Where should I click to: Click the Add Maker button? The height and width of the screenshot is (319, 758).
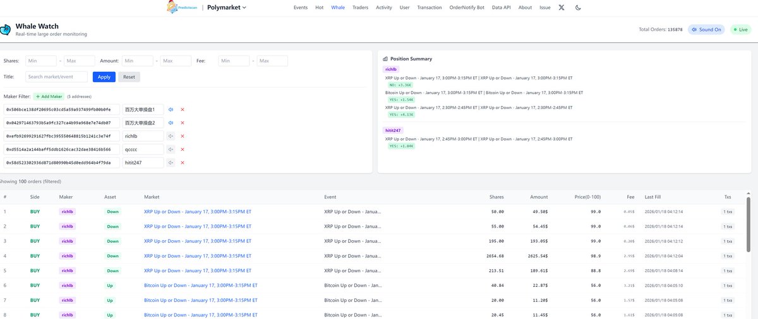(x=48, y=96)
